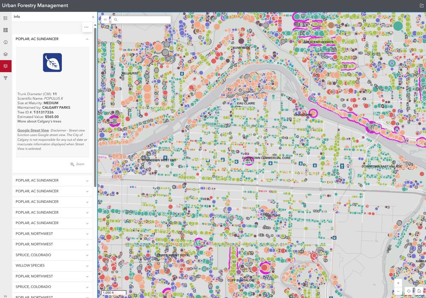This screenshot has height=298, width=426.
Task: Click the HILLHURST map label
Action: pos(130,73)
